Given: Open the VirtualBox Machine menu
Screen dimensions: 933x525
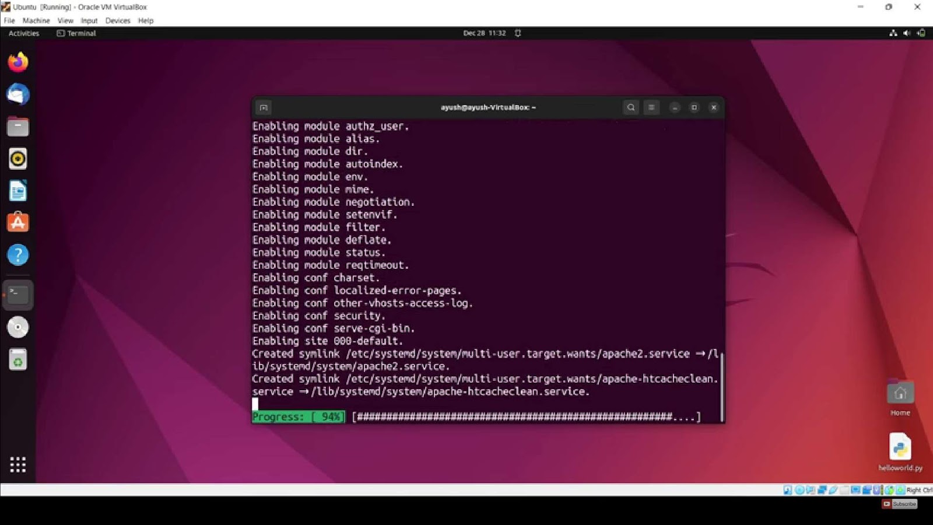Looking at the screenshot, I should 36,20.
